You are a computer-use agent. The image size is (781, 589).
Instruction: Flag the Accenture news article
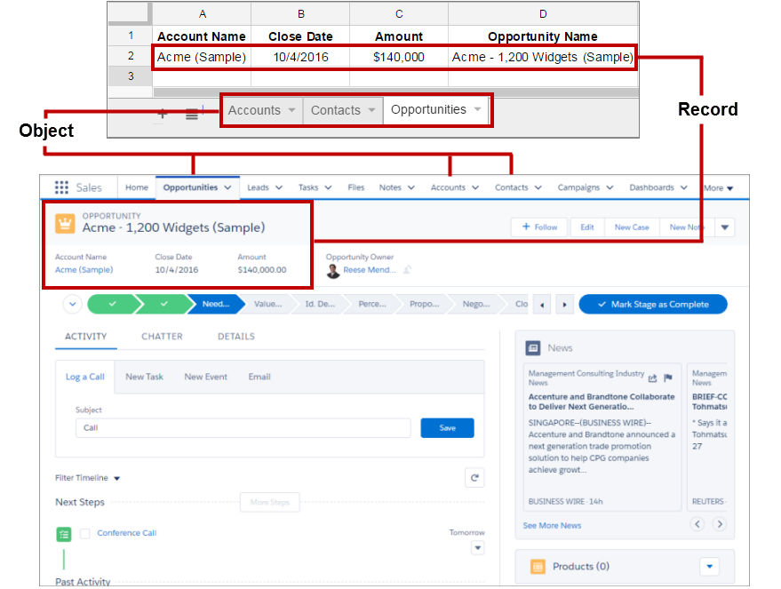point(668,378)
